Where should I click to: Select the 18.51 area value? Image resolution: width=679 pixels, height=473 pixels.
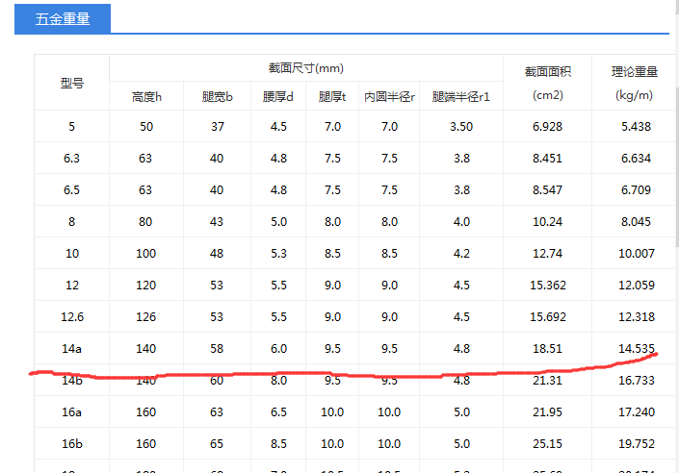[x=547, y=348]
